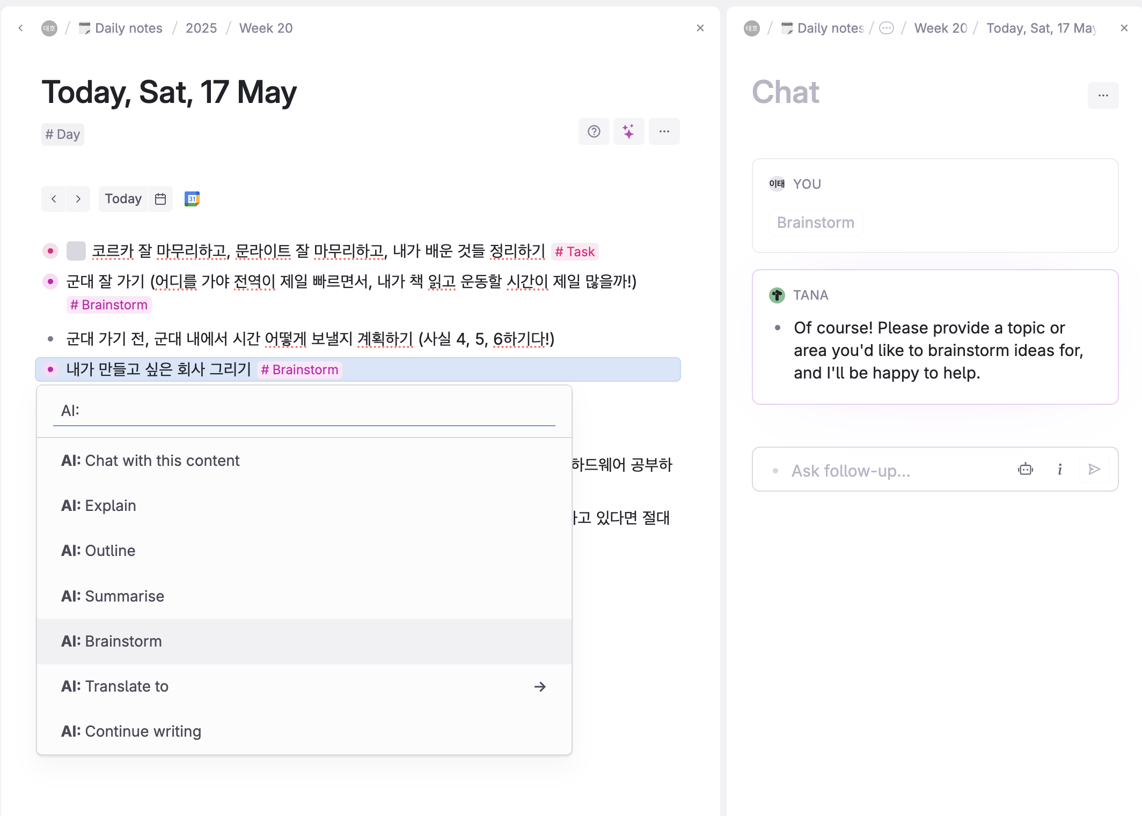Click the robot AI model icon
Image resolution: width=1142 pixels, height=816 pixels.
pos(1025,470)
